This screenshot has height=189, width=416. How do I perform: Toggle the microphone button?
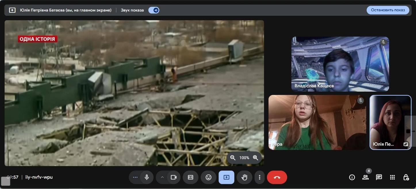click(x=147, y=177)
